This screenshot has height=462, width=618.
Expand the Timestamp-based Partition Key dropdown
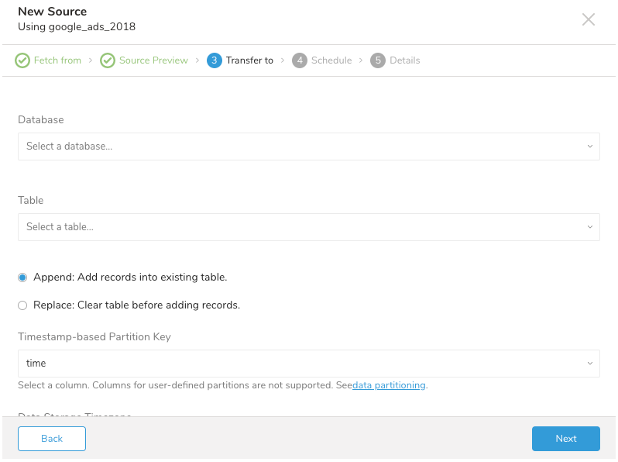[x=308, y=364]
